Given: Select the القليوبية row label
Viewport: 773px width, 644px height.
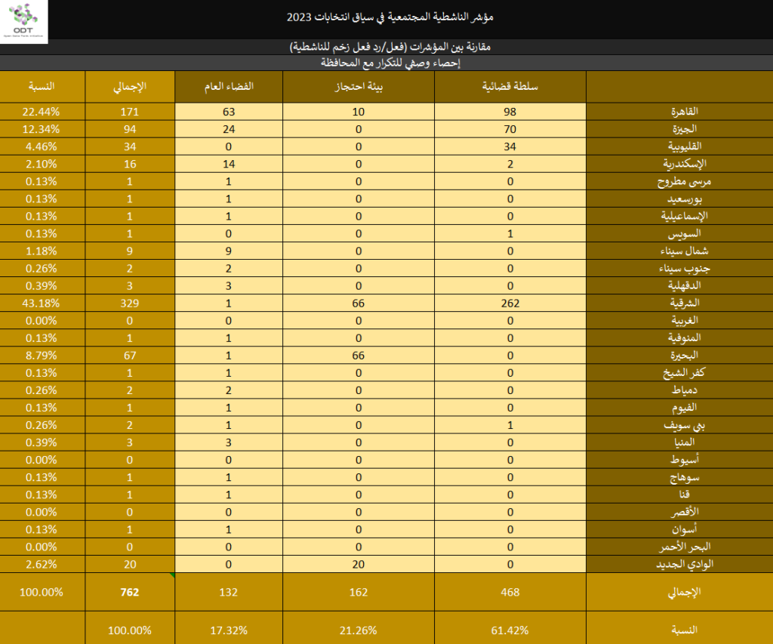Looking at the screenshot, I should coord(684,146).
